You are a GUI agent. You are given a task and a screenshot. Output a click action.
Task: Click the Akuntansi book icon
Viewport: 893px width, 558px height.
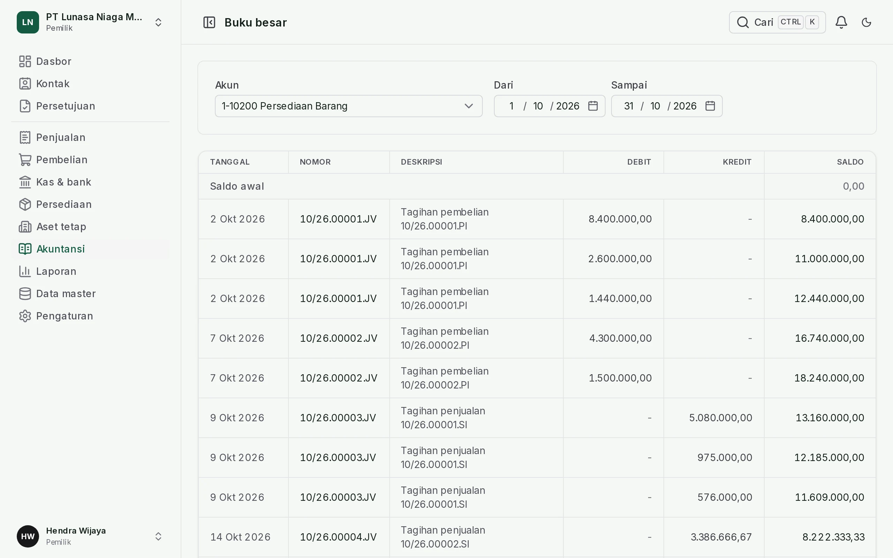[25, 249]
